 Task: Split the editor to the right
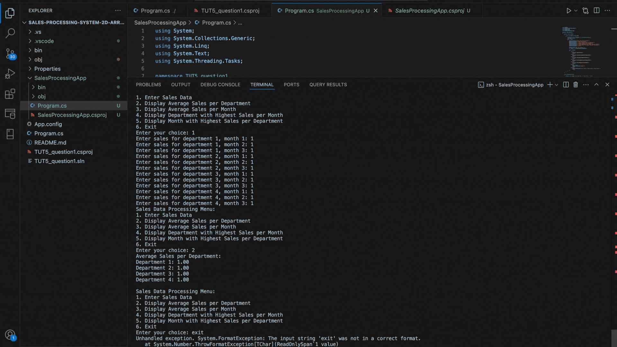596,11
